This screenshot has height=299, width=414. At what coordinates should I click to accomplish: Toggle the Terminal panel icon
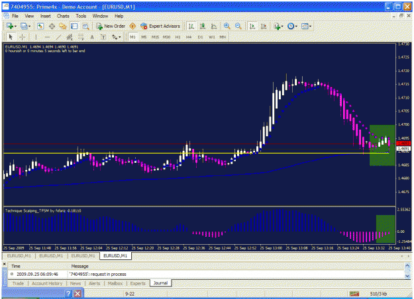click(x=74, y=26)
